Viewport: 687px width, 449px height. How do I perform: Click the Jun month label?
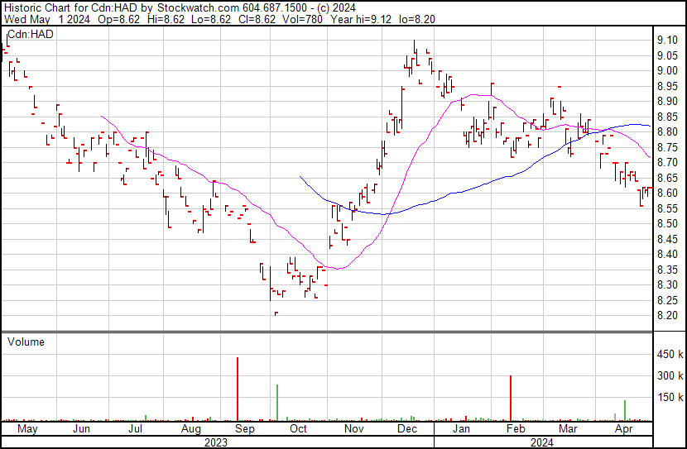[81, 429]
